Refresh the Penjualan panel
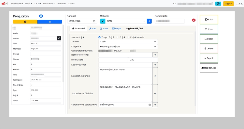244x129 pixels. 41,16
